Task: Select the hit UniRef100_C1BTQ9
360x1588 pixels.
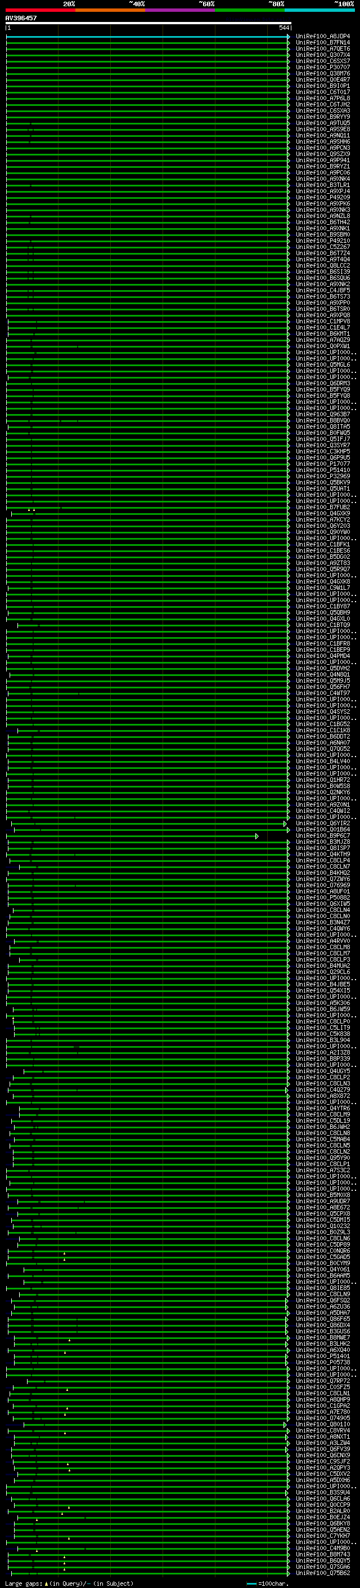Action: tap(323, 625)
